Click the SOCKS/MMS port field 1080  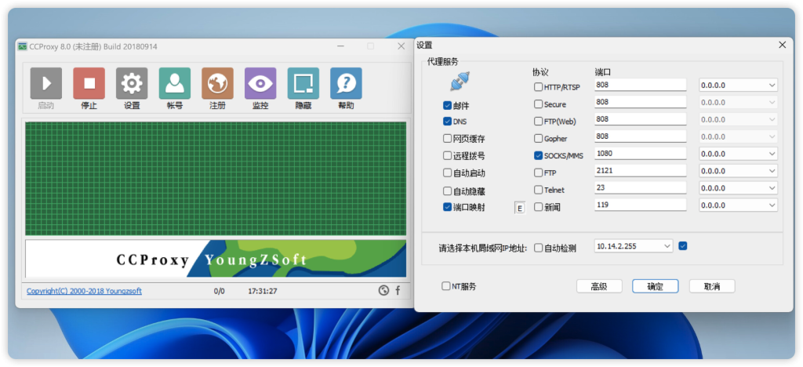coord(641,153)
